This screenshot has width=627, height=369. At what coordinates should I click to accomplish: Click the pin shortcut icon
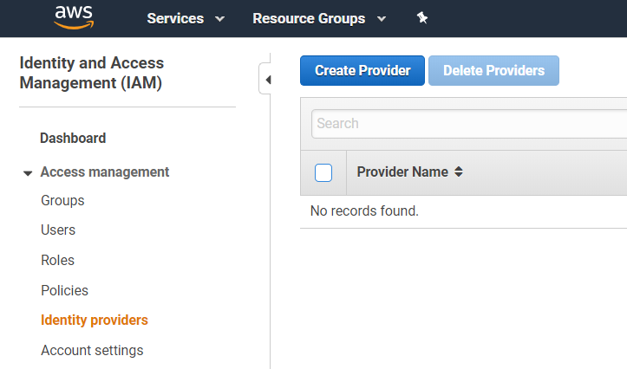pos(422,18)
